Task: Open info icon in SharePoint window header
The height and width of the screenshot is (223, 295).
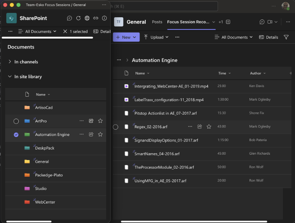Action: [104, 18]
